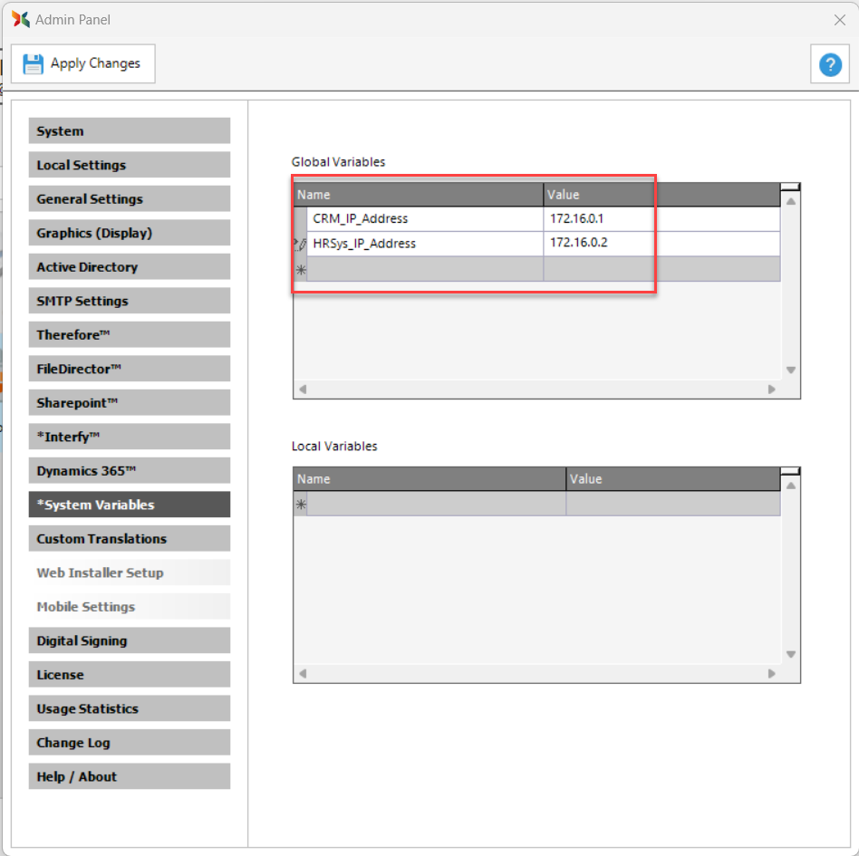Select the Dynamics 365 section
Image resolution: width=859 pixels, height=856 pixels.
pos(129,471)
